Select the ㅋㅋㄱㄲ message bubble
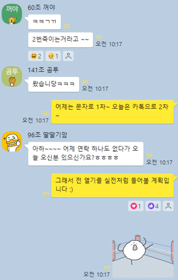The height and width of the screenshot is (280, 178). coord(44,22)
